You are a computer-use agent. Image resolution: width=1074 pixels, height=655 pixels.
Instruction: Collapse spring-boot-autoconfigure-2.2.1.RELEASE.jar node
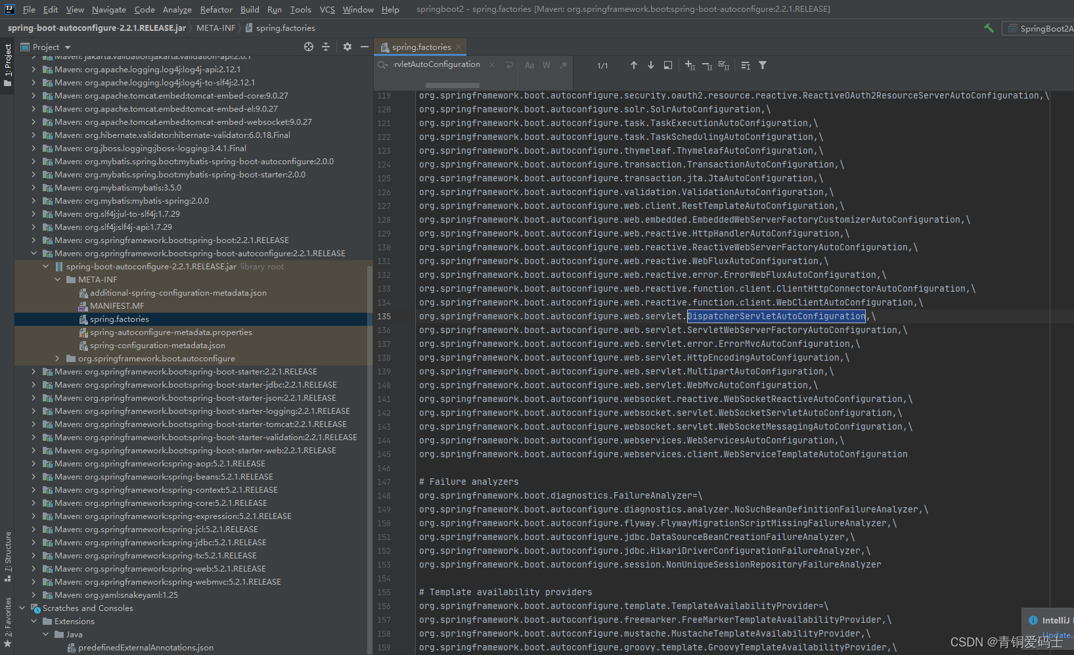[45, 266]
